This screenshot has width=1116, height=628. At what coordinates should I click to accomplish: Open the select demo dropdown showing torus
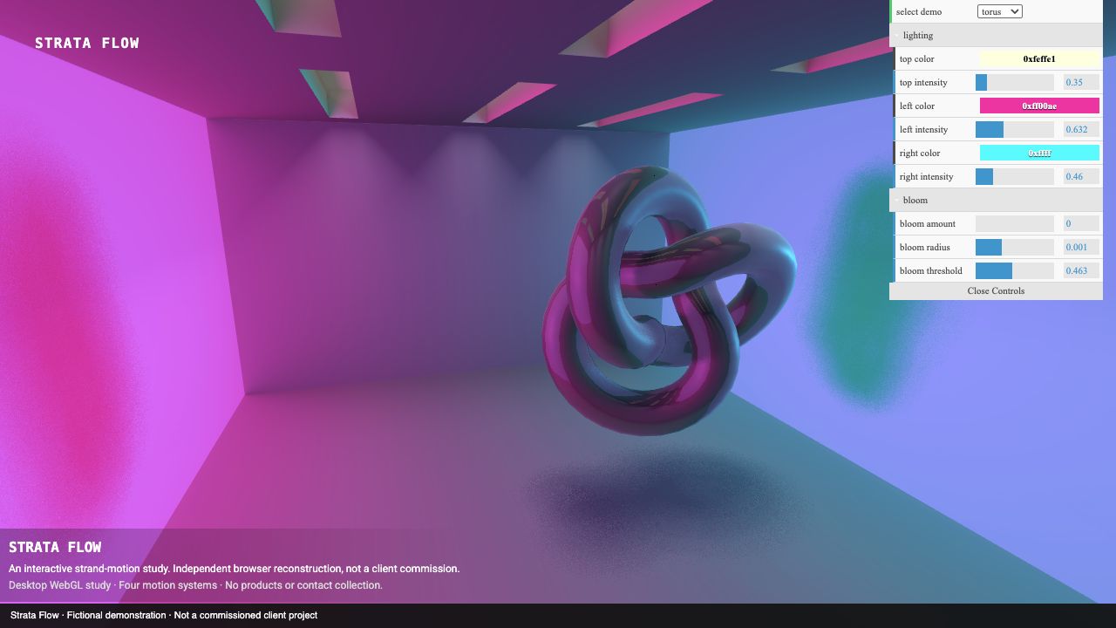click(x=999, y=11)
